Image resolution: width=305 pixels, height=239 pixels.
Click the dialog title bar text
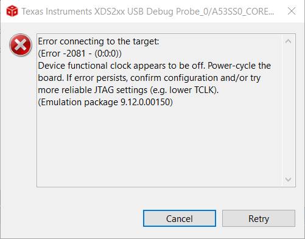click(x=148, y=12)
